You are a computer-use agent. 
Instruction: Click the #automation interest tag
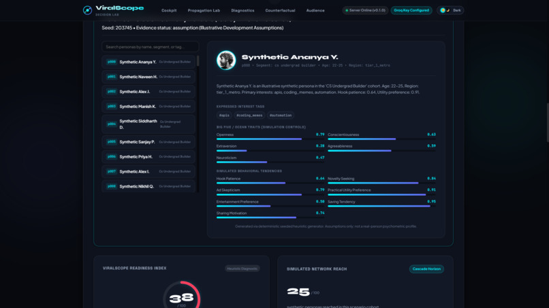click(281, 116)
